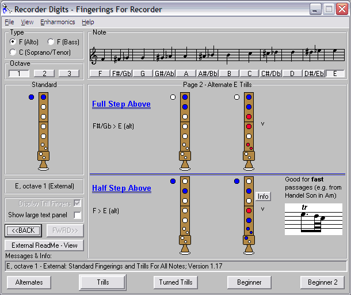Click the trill notation music thumbnail

tap(313, 218)
